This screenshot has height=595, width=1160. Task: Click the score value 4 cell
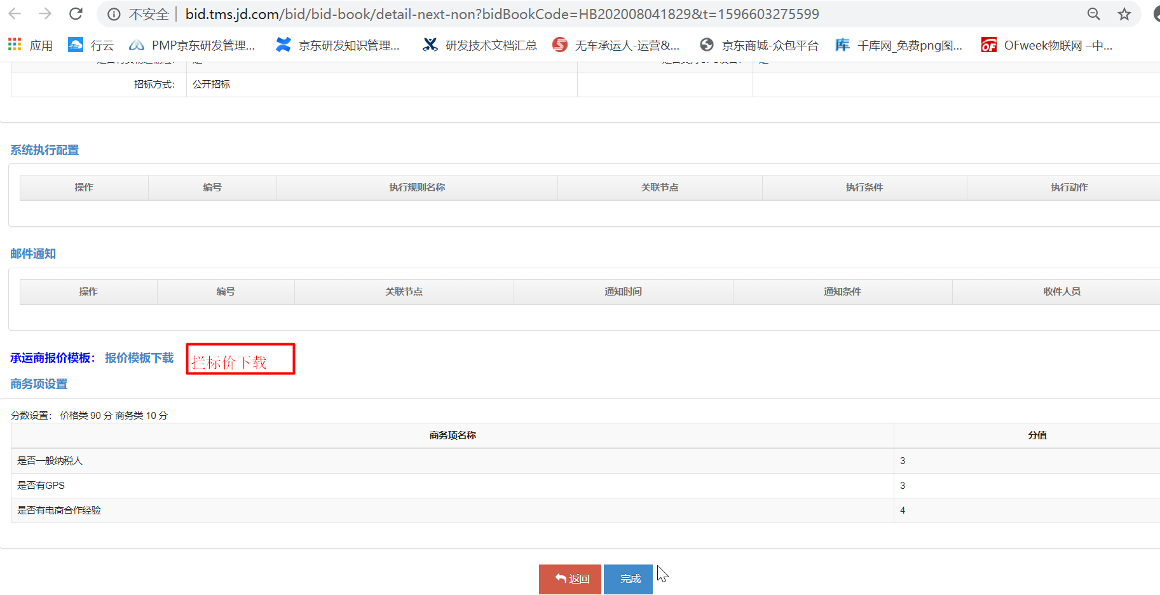pos(1027,510)
